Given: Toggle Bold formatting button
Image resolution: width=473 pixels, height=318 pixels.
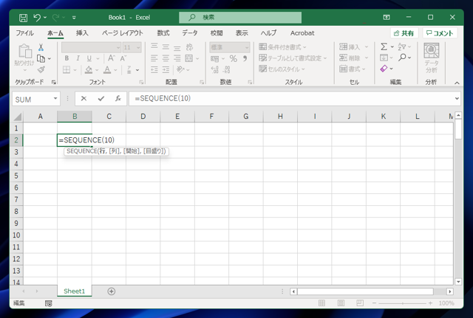Looking at the screenshot, I should pos(67,58).
